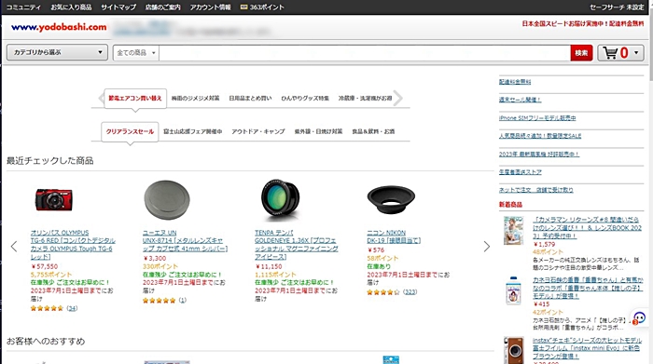Image resolution: width=653 pixels, height=364 pixels.
Task: Open the 2023年 最新扇風機 好評販売中 link
Action: [539, 155]
